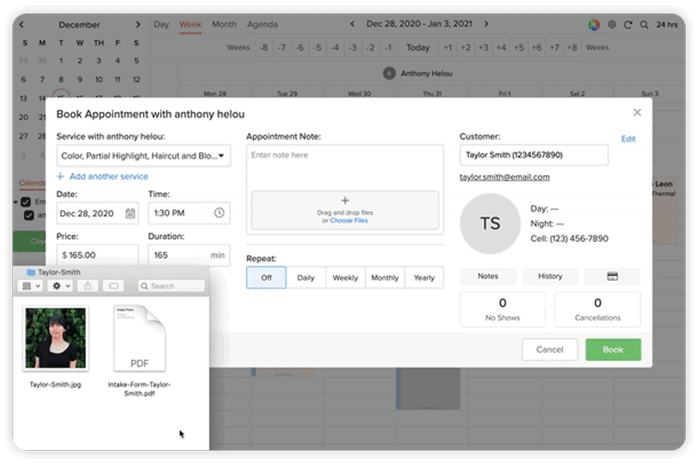
Task: Open search using the magnifier icon
Action: [x=644, y=24]
